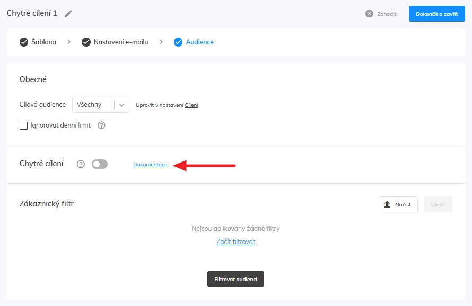Image resolution: width=472 pixels, height=306 pixels.
Task: Click the Načíst button
Action: pyautogui.click(x=398, y=204)
